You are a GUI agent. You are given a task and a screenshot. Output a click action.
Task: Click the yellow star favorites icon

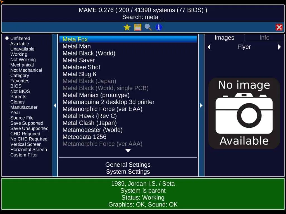pyautogui.click(x=127, y=28)
